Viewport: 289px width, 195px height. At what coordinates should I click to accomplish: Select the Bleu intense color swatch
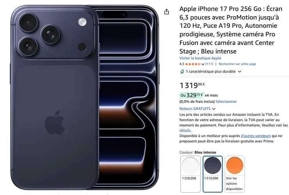[212, 165]
